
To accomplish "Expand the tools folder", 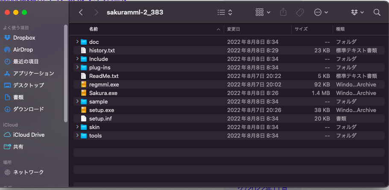I will pos(77,135).
